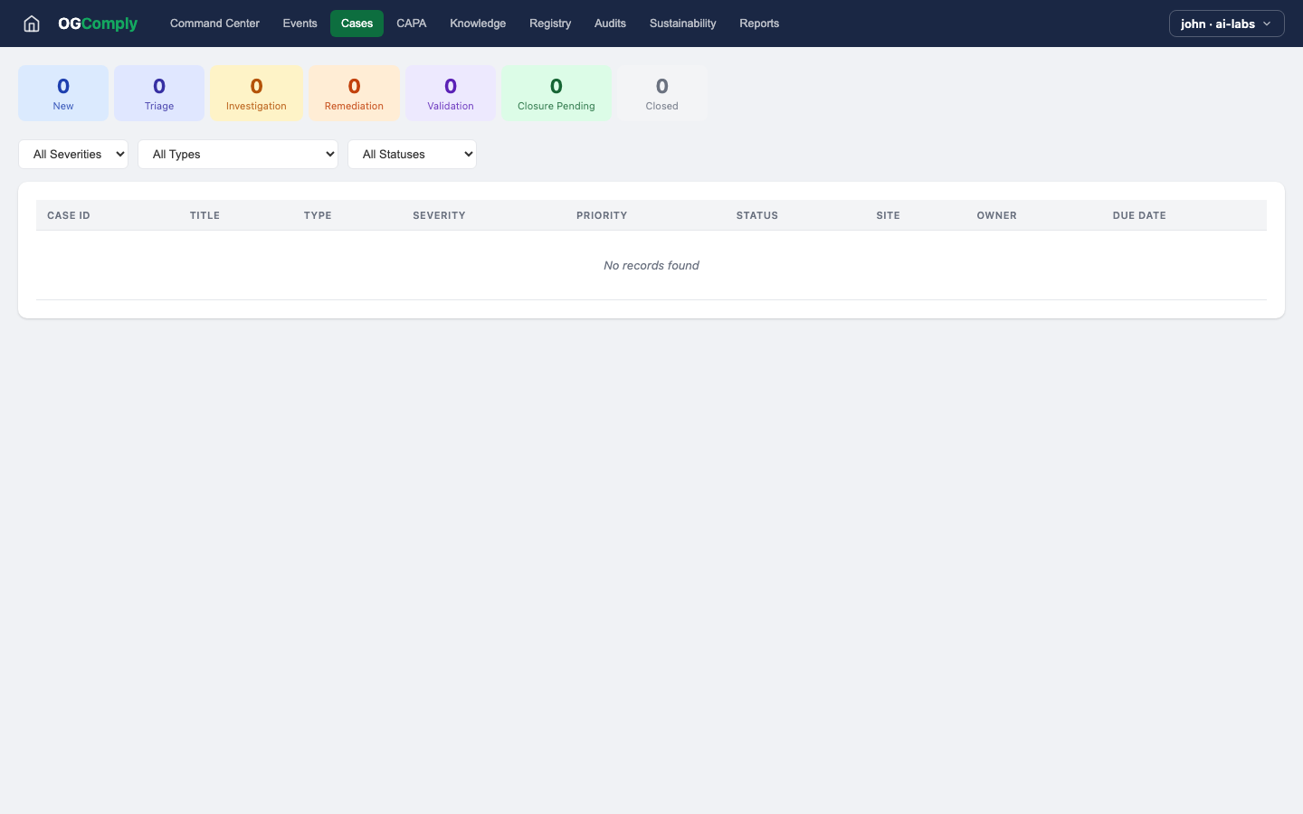Open the Audits section
This screenshot has width=1303, height=814.
click(x=610, y=24)
